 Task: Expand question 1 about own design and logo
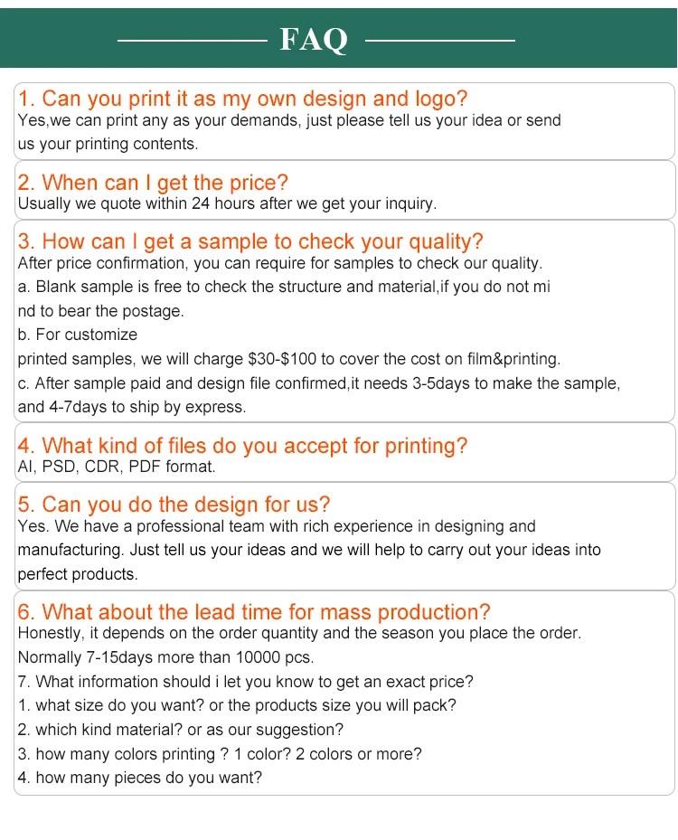(x=242, y=99)
